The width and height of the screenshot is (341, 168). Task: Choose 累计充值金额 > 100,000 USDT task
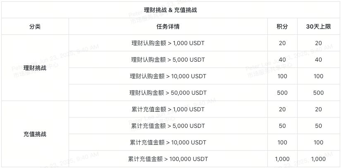tap(168, 159)
